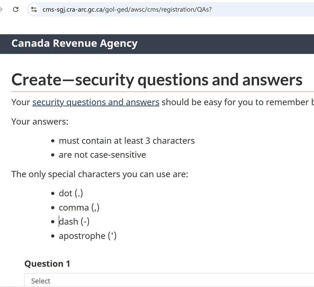Click the word "Your" before the security link

(x=21, y=102)
